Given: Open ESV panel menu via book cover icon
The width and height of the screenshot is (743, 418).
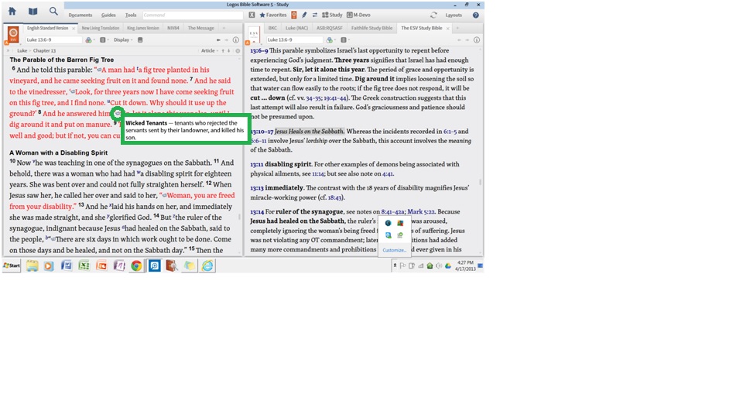Looking at the screenshot, I should [x=13, y=35].
